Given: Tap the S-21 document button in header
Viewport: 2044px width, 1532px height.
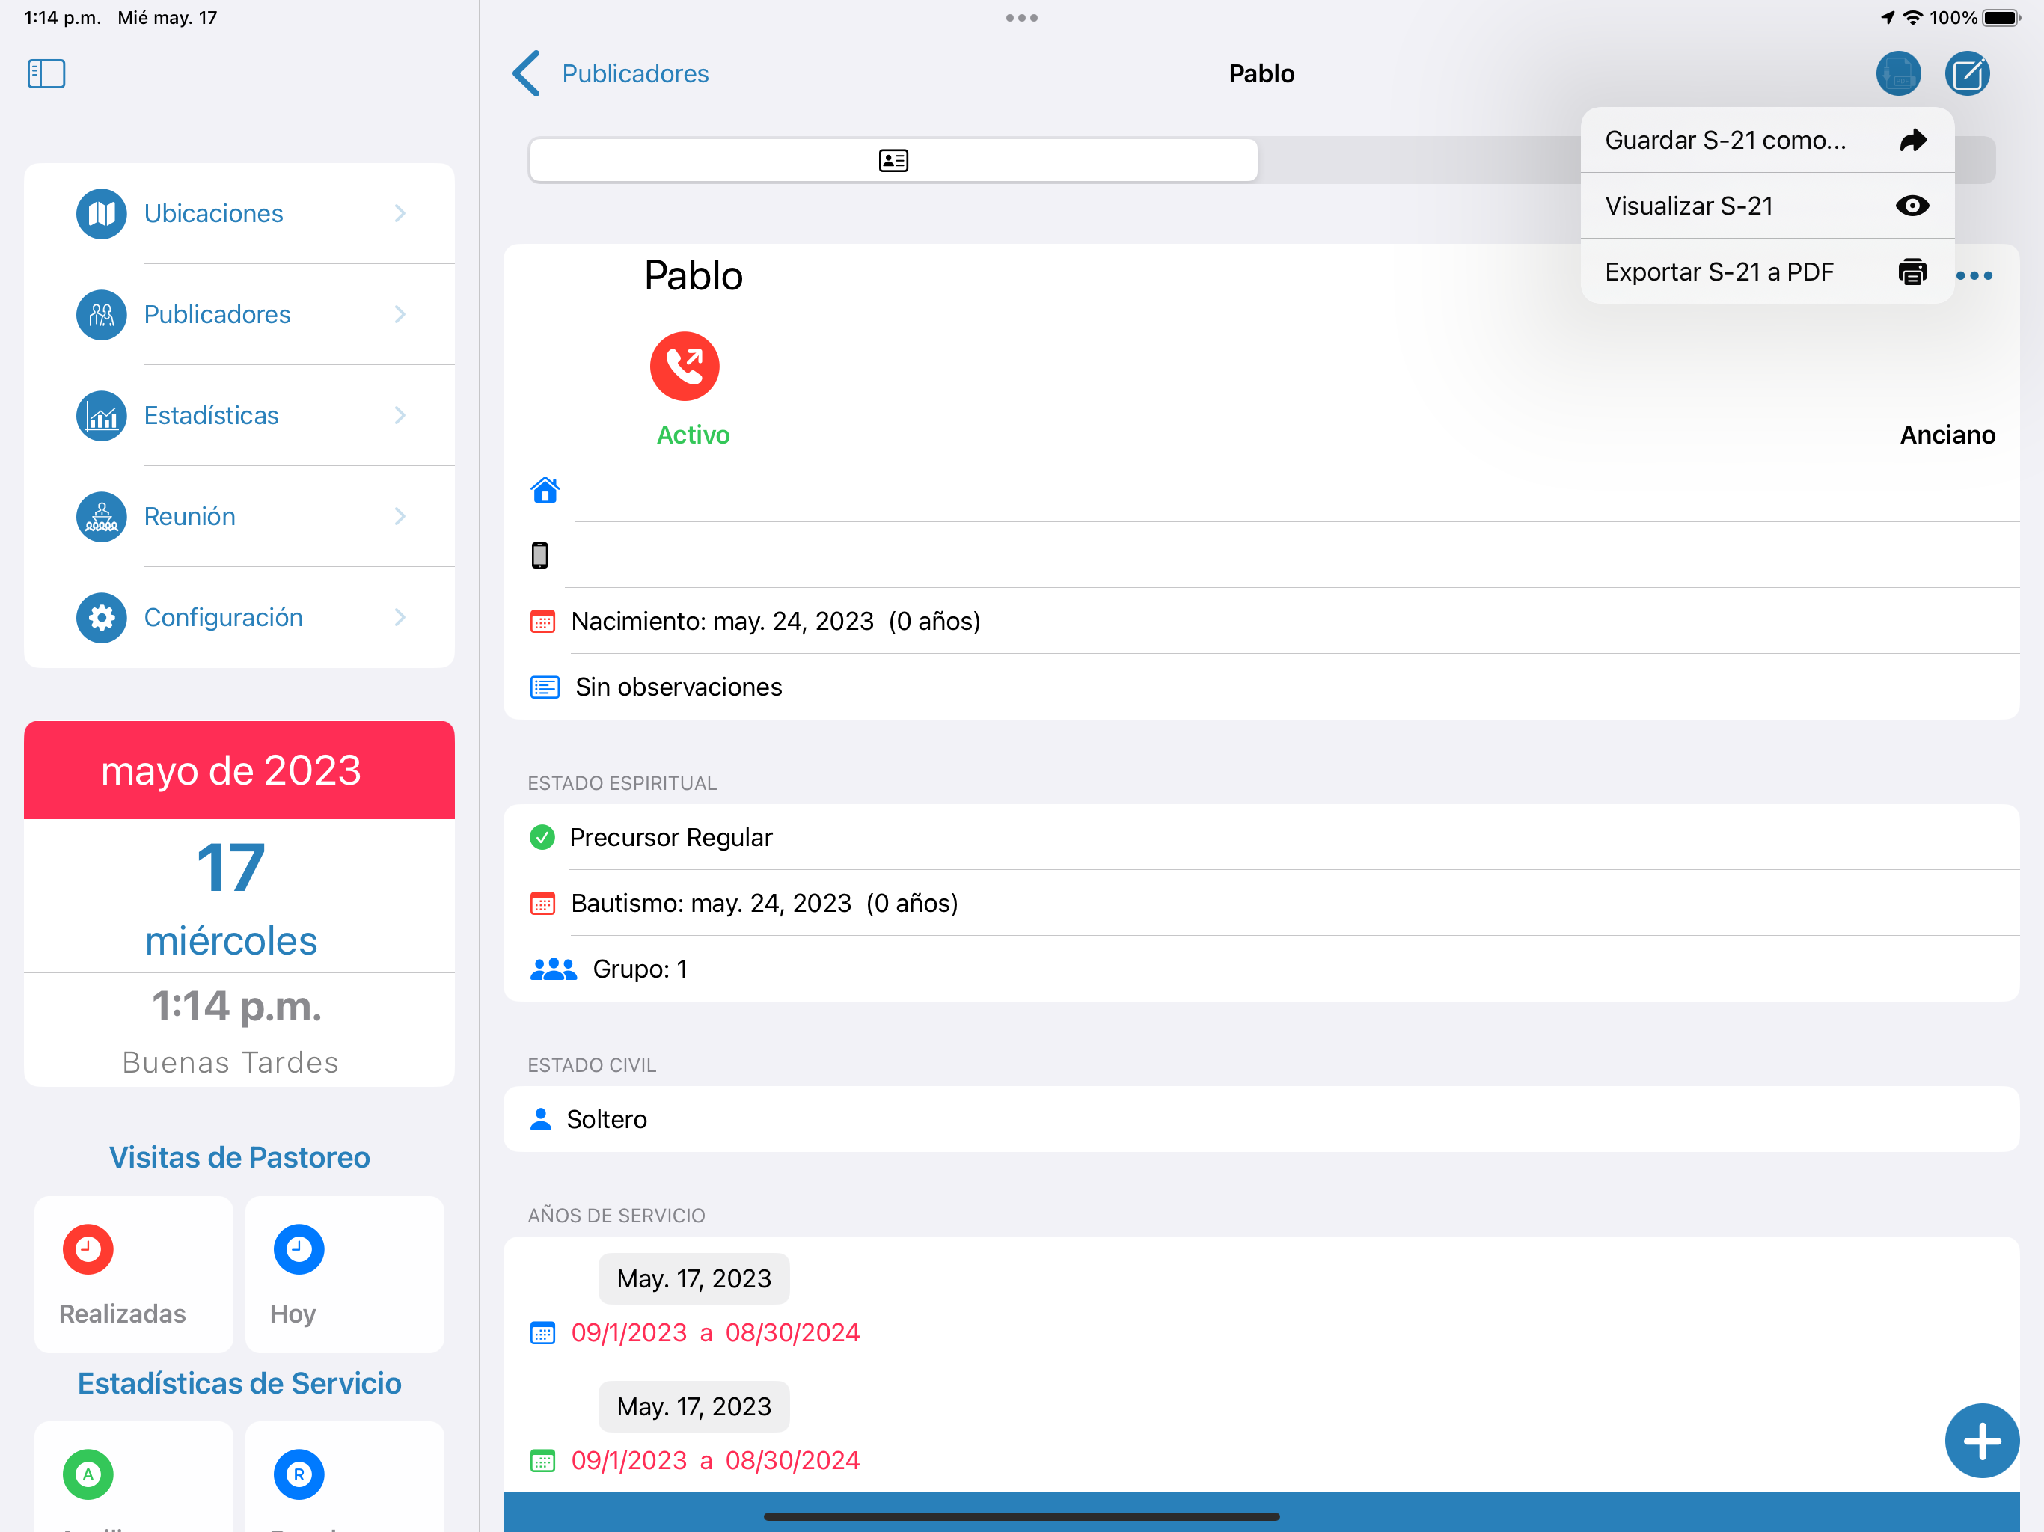Looking at the screenshot, I should (x=1898, y=74).
